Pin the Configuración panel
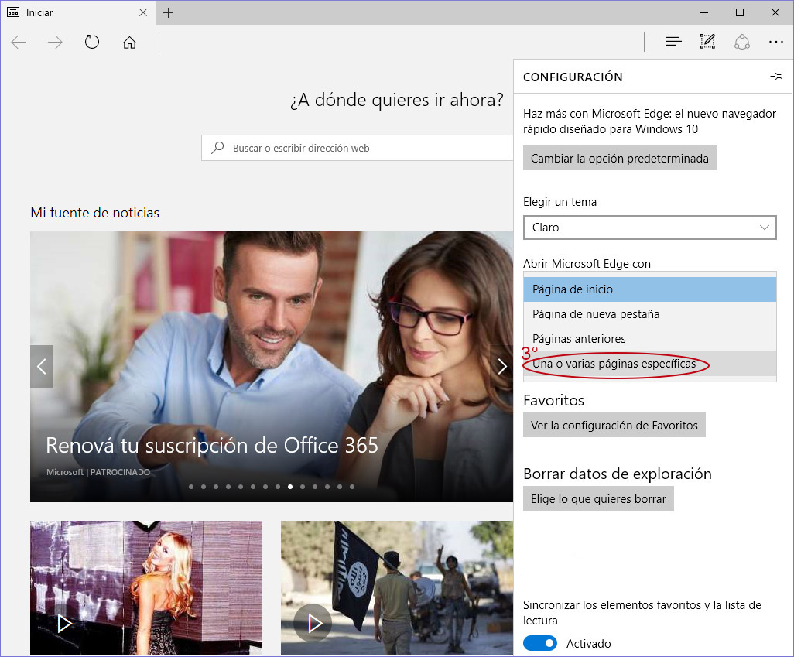This screenshot has width=794, height=657. pyautogui.click(x=776, y=77)
